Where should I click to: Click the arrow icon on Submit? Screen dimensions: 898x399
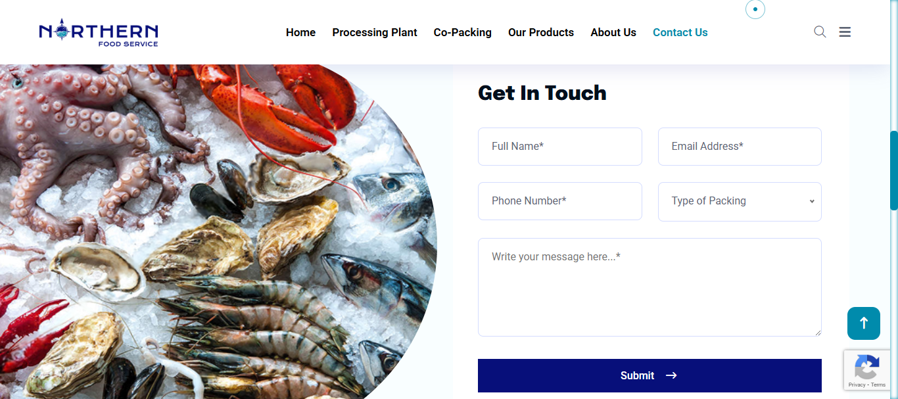pyautogui.click(x=671, y=375)
